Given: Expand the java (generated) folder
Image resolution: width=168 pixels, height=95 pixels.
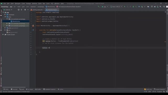Looking at the screenshot, I should click(5, 28).
